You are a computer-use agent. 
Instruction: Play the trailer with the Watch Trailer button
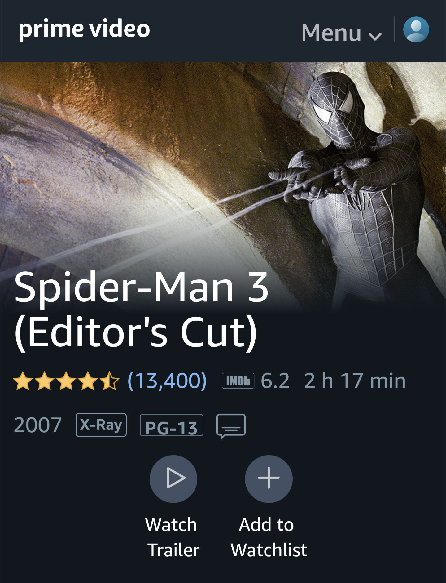click(173, 479)
